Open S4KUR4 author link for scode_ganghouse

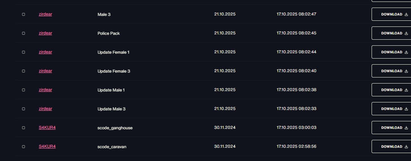click(47, 127)
